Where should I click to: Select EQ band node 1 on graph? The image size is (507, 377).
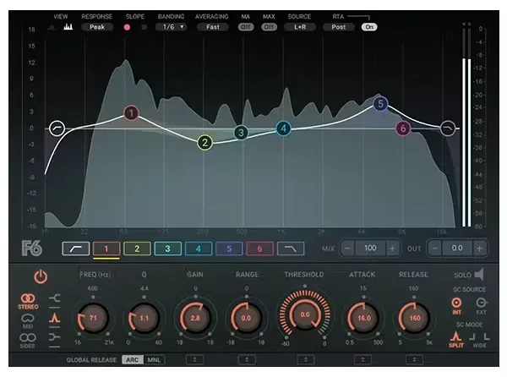131,113
